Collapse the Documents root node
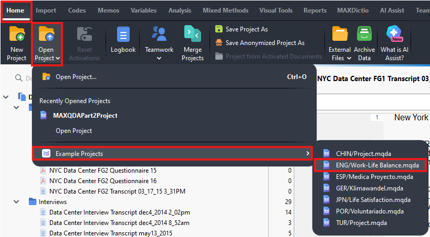The height and width of the screenshot is (237, 430). point(6,97)
